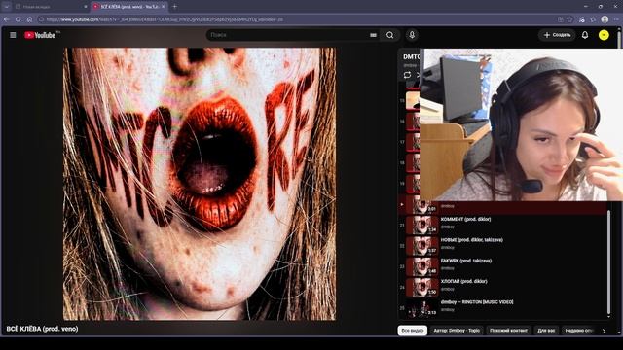Screen dimensions: 623x350
Task: Click thumbnail of RINGTON music video
Action: 421,308
